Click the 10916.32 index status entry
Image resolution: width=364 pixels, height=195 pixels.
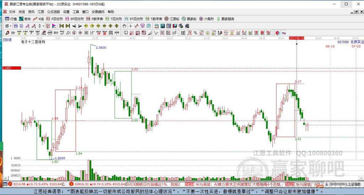click(97, 184)
